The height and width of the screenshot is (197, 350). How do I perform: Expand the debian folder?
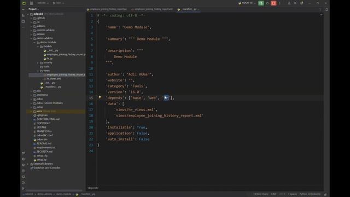click(31, 34)
